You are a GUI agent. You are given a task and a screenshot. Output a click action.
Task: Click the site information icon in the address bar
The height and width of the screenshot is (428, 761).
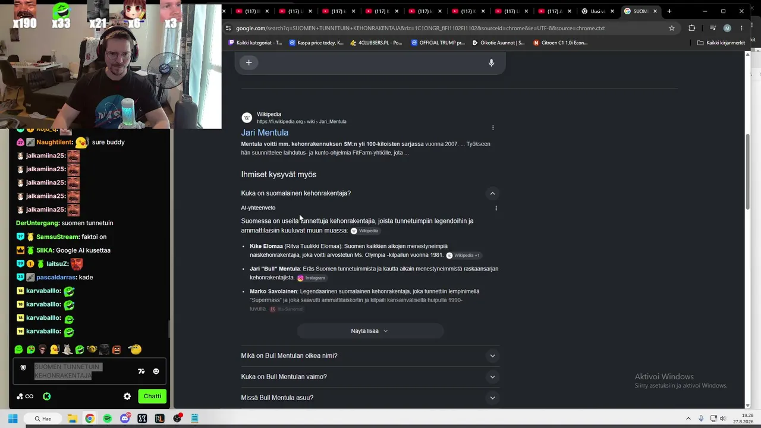[228, 28]
